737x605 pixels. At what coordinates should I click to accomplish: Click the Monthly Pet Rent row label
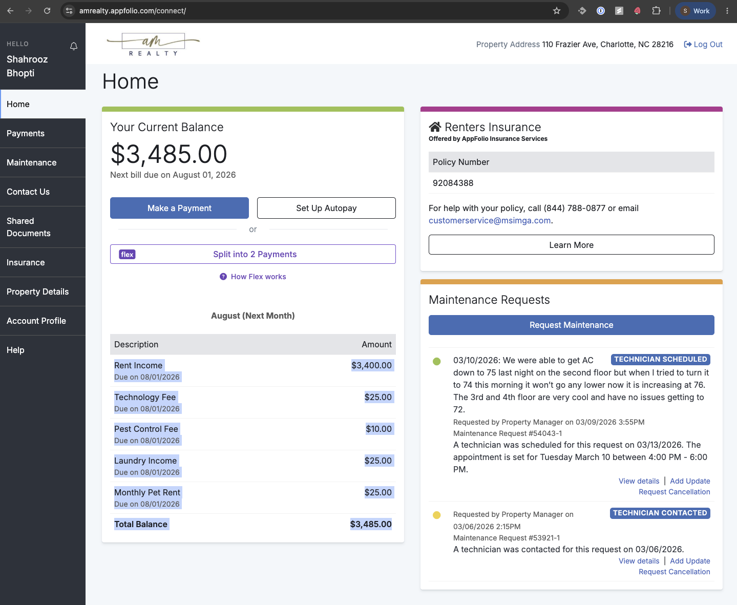[x=148, y=492]
